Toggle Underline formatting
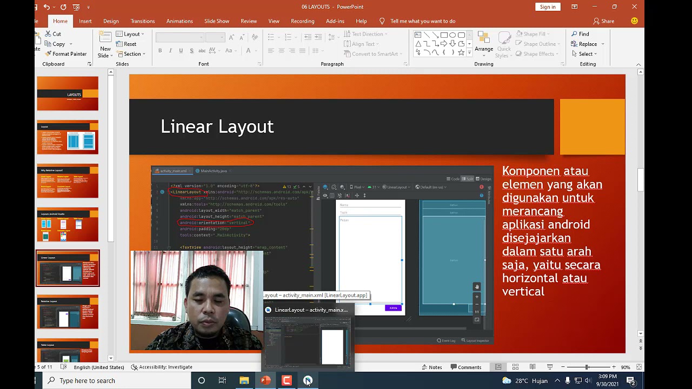692x389 pixels. click(x=181, y=51)
